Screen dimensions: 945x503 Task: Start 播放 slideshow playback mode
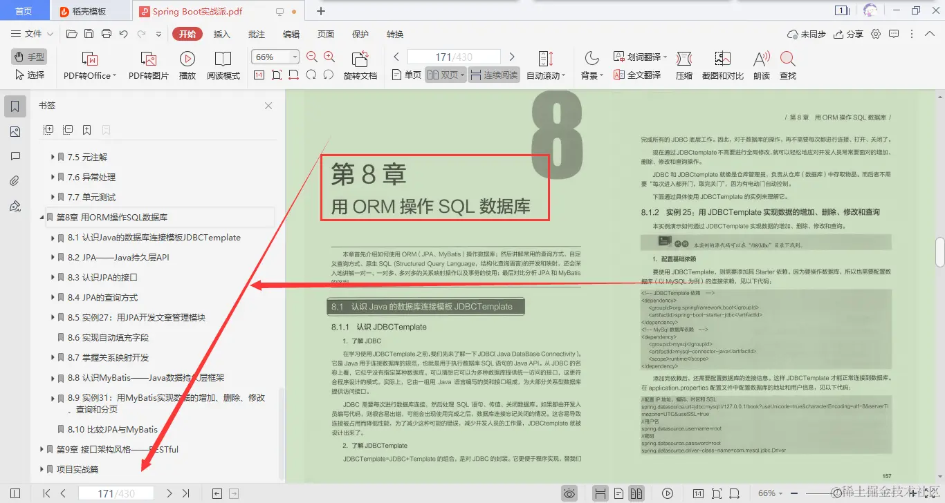187,66
